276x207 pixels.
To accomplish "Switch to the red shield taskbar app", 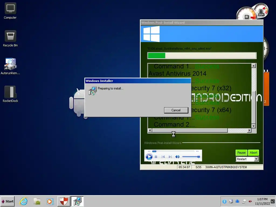I will pos(64,201).
